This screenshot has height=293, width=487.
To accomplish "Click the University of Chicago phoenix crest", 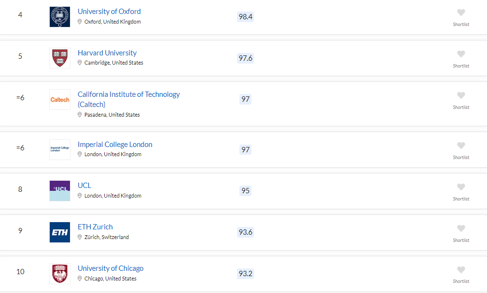I will (60, 274).
